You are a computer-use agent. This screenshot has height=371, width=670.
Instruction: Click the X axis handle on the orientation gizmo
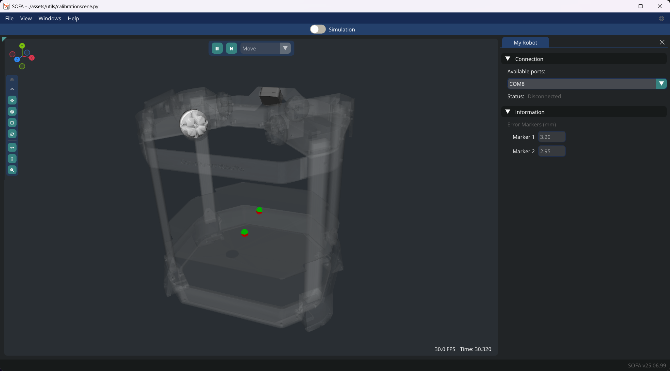pyautogui.click(x=32, y=58)
